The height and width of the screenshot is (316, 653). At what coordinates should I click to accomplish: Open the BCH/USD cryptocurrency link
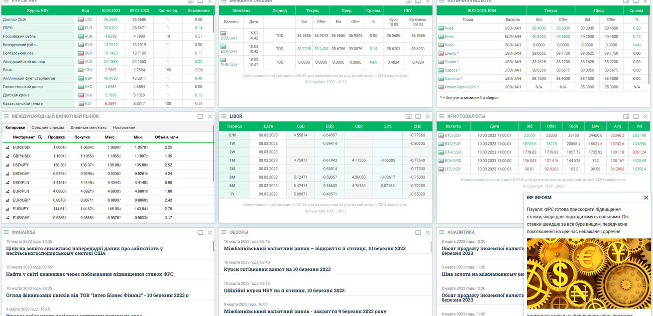tap(453, 161)
